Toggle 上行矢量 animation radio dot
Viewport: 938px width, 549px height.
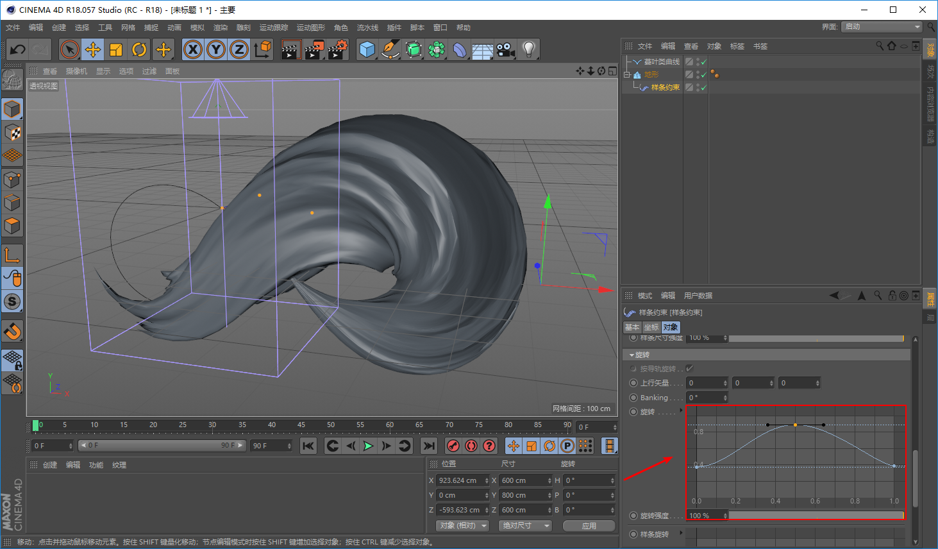coord(633,383)
